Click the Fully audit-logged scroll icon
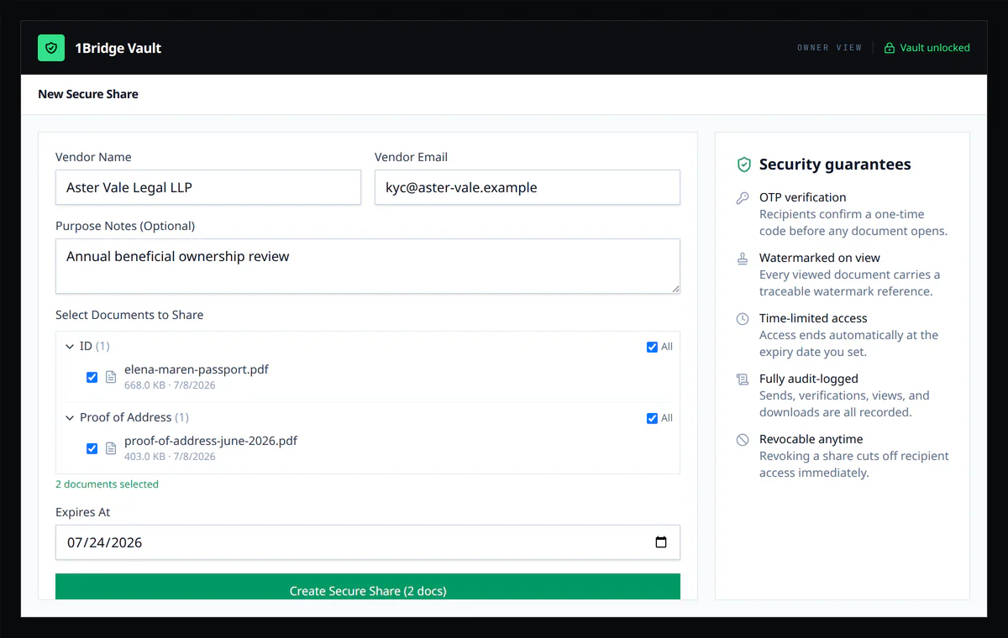The image size is (1008, 638). (x=743, y=379)
